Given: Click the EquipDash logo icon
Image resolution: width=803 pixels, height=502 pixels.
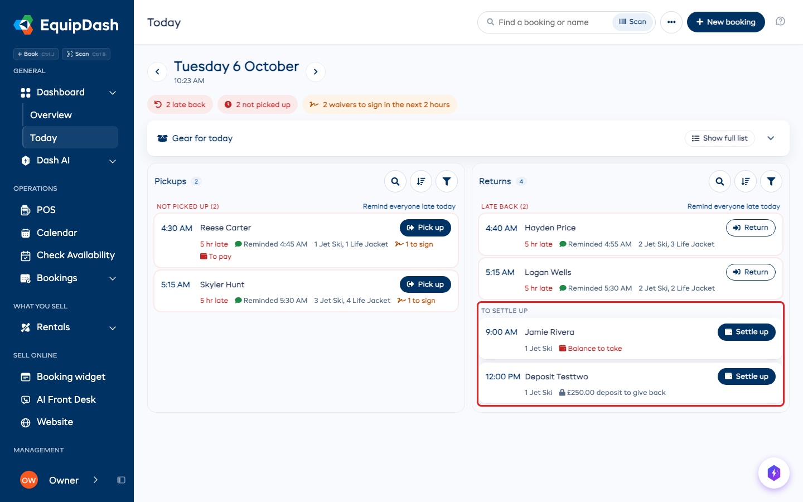Looking at the screenshot, I should click(x=23, y=25).
